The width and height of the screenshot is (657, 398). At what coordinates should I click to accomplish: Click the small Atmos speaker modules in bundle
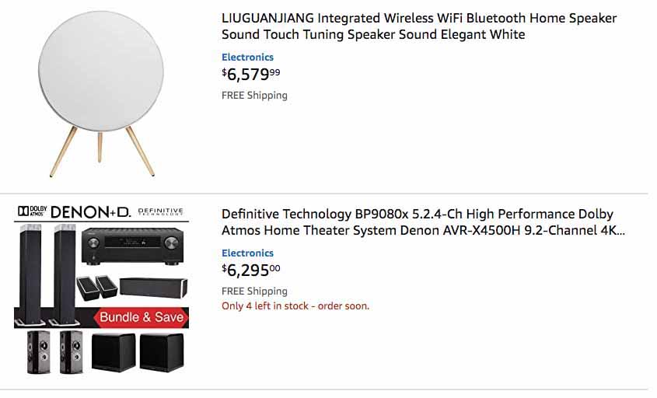click(96, 286)
